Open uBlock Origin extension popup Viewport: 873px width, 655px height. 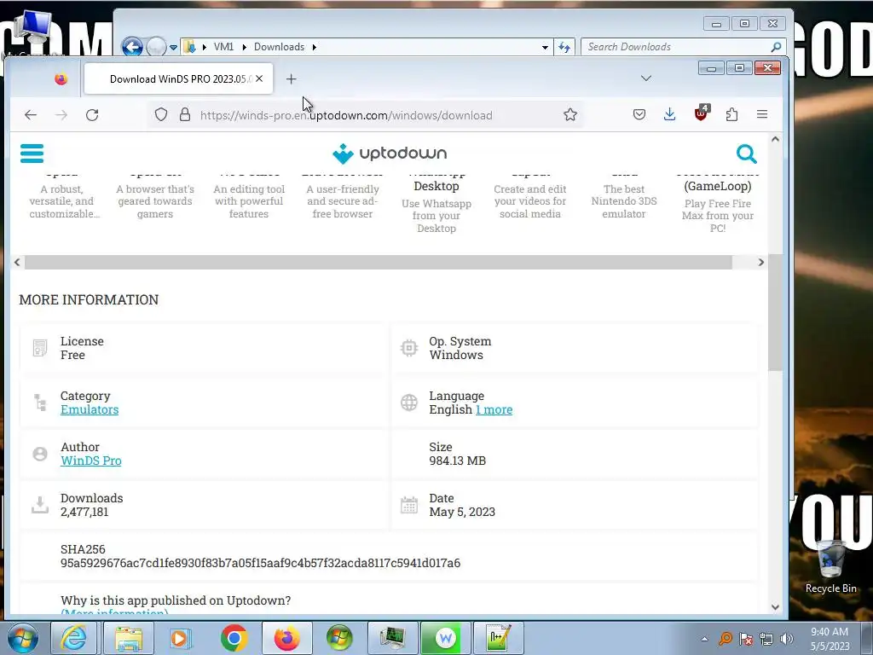tap(701, 113)
